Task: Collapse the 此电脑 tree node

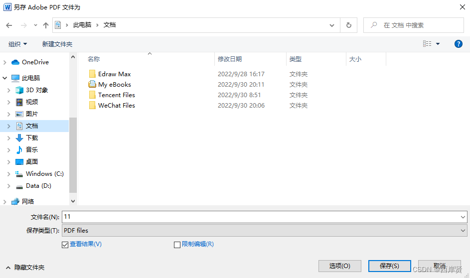Action: pyautogui.click(x=5, y=78)
